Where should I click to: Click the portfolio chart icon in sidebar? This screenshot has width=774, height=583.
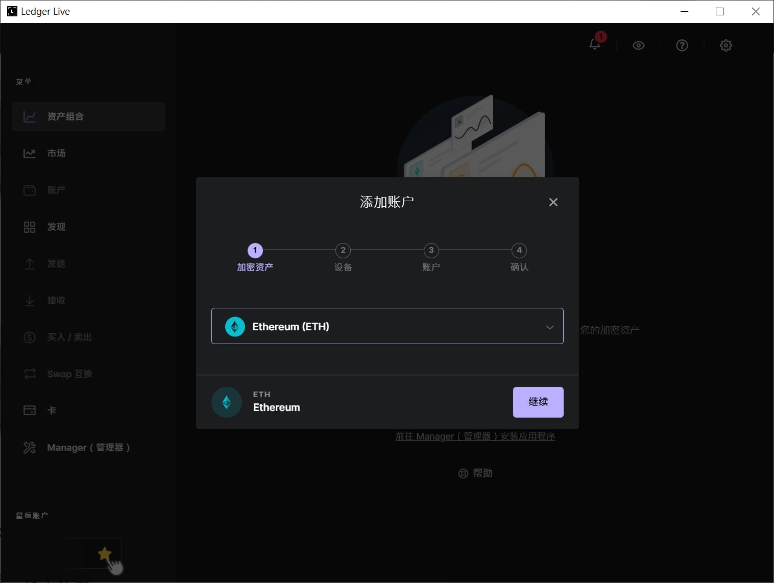click(x=30, y=117)
